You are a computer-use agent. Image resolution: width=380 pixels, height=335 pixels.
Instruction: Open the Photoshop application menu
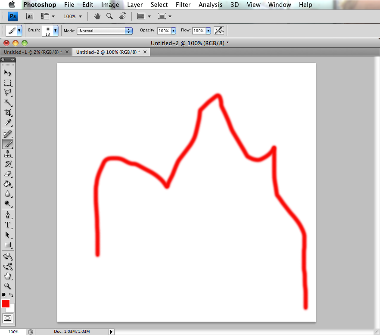[40, 5]
